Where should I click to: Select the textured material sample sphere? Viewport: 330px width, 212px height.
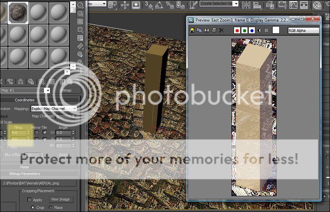pyautogui.click(x=19, y=13)
